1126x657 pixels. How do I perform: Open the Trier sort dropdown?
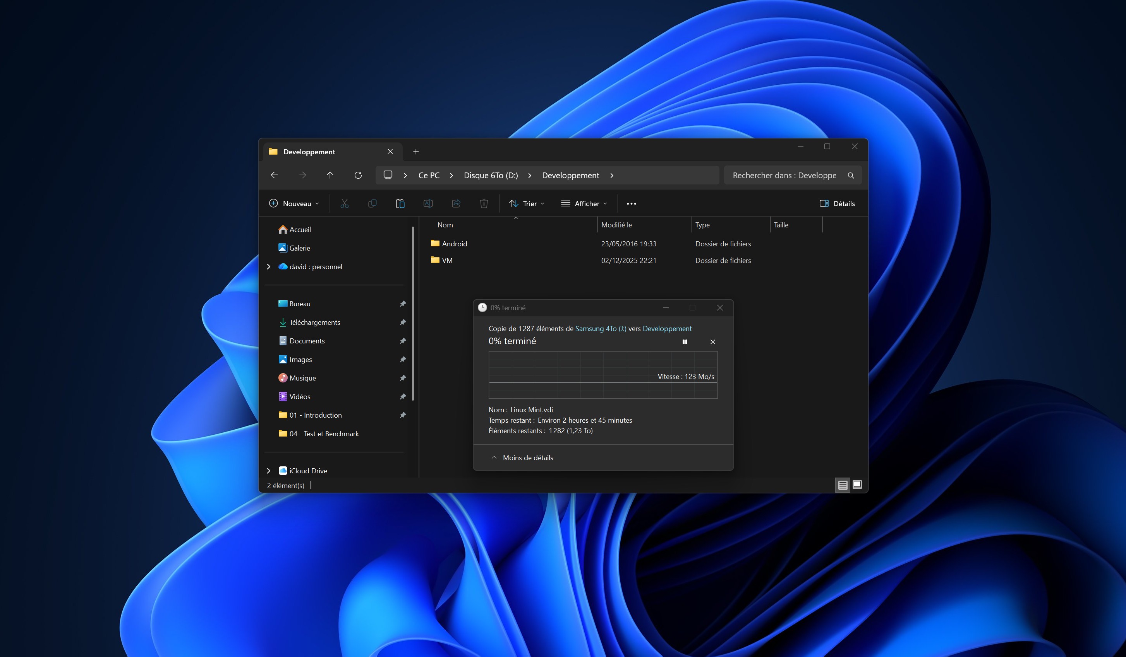(527, 203)
